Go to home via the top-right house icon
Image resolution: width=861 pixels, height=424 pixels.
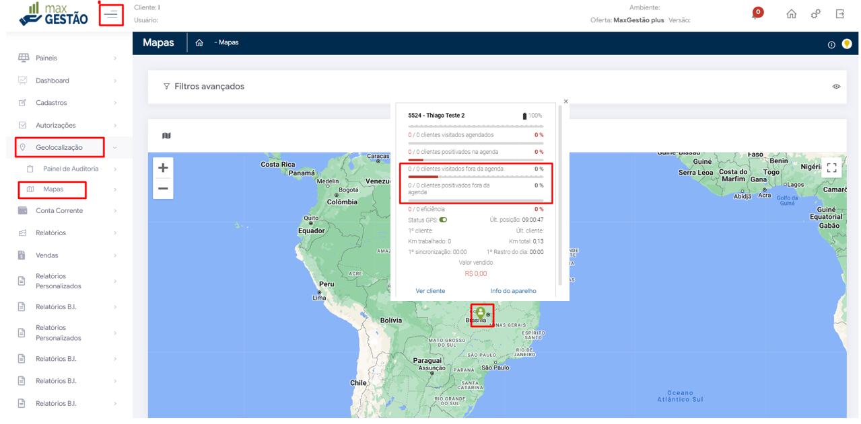(792, 14)
